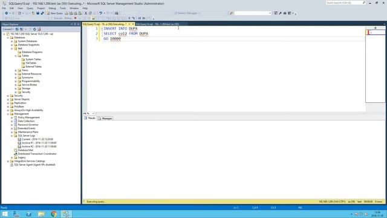Open the Connect dropdown in Object Explorer
Image resolution: width=387 pixels, height=218 pixels.
pos(8,29)
